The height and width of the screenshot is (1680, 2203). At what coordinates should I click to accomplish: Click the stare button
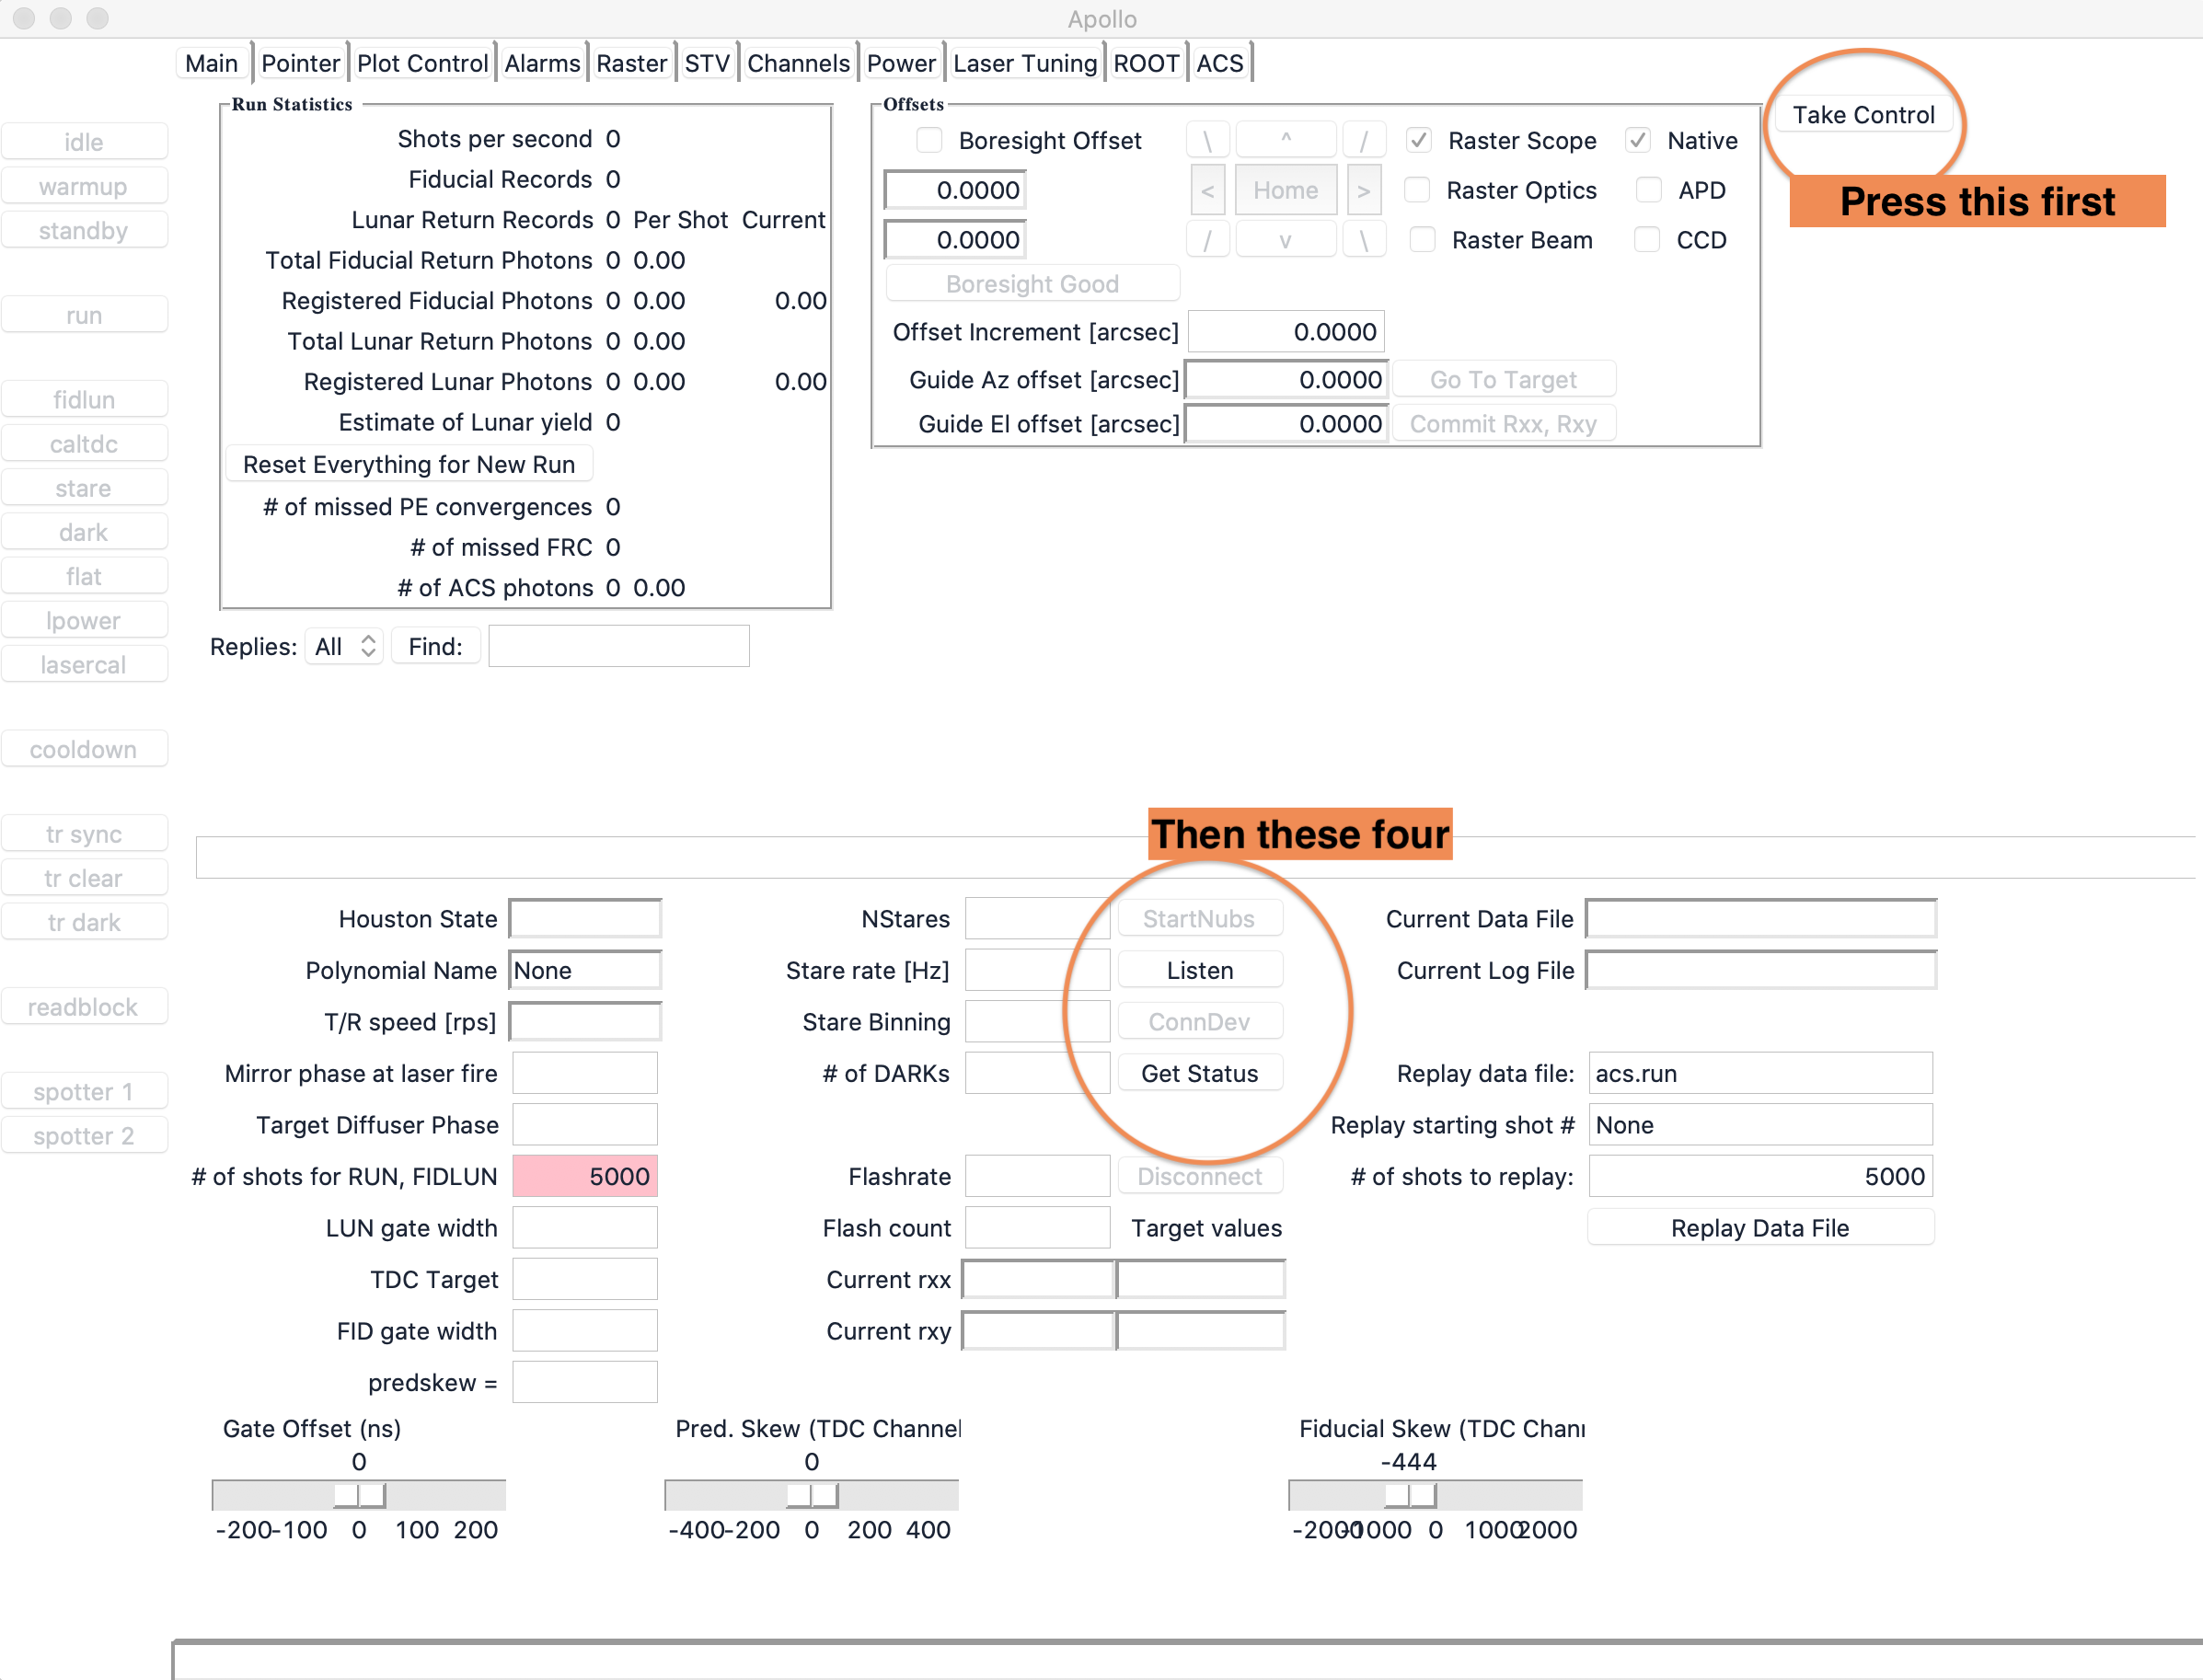(x=84, y=488)
